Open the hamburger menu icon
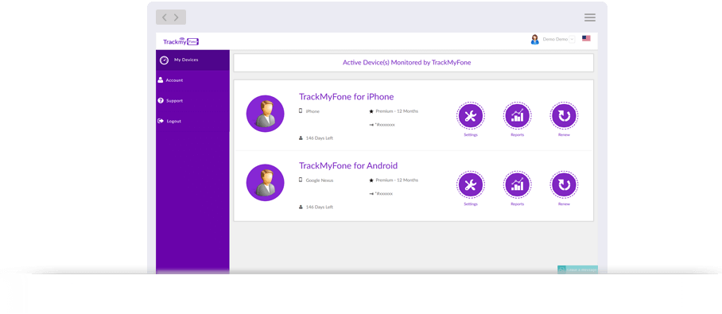 tap(590, 17)
